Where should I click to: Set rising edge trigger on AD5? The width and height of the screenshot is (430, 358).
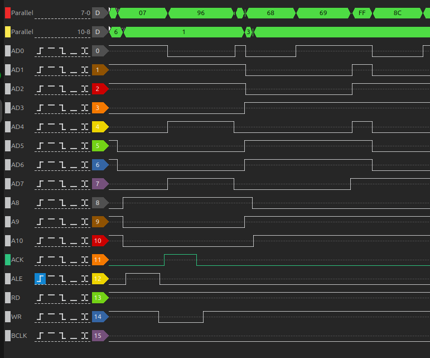[x=40, y=146]
